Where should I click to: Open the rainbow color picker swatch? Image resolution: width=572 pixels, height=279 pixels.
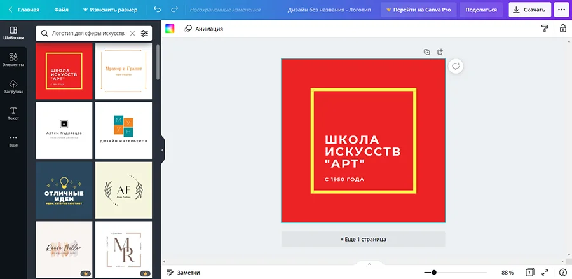click(170, 29)
